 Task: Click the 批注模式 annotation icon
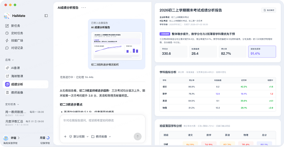click(265, 10)
